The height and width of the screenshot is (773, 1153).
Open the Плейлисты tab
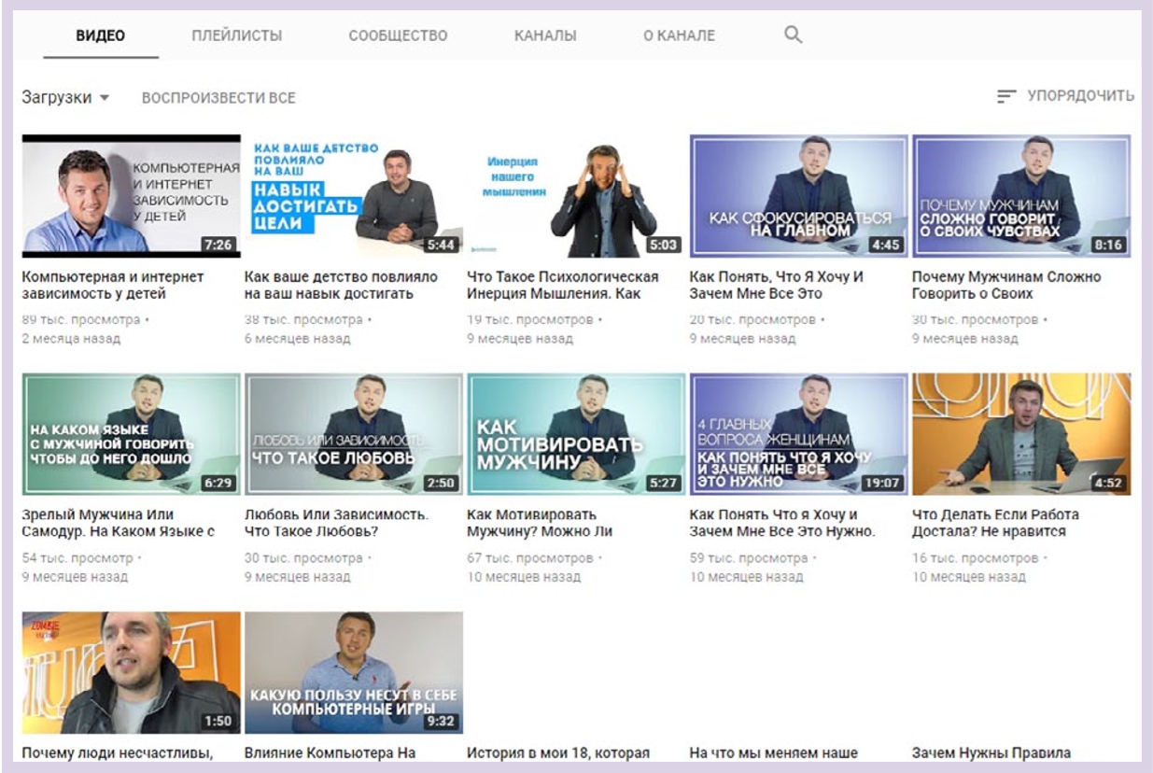[236, 35]
